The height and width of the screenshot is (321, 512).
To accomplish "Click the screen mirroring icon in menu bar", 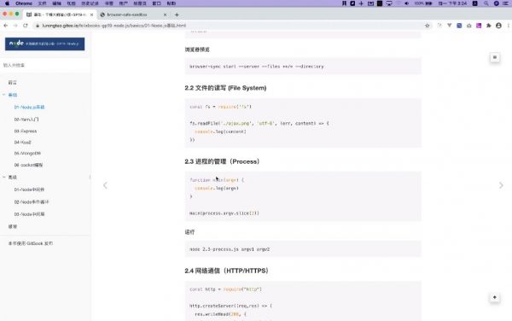I will point(389,3).
